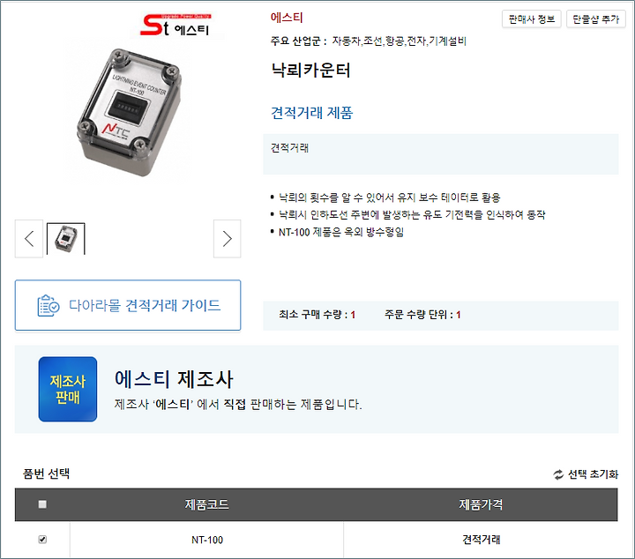Select the NT-100 product code cell

point(207,540)
